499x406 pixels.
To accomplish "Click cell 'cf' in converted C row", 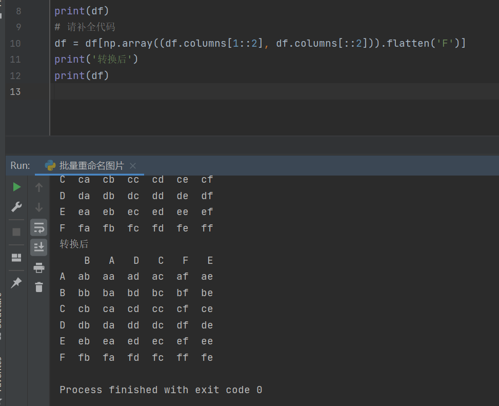I will tap(183, 309).
